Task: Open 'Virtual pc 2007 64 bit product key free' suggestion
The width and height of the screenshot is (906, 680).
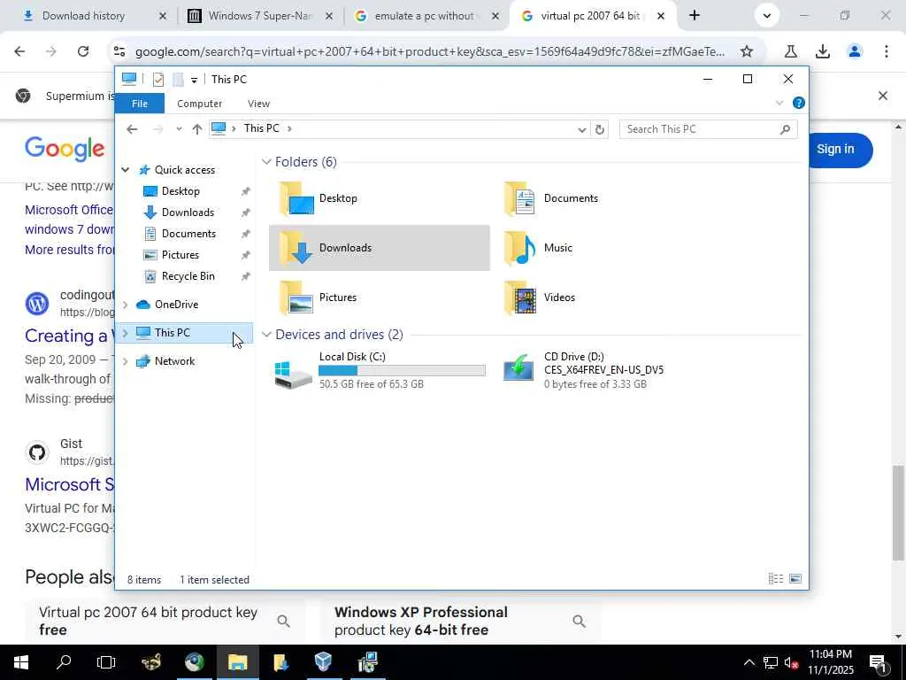Action: [x=165, y=621]
